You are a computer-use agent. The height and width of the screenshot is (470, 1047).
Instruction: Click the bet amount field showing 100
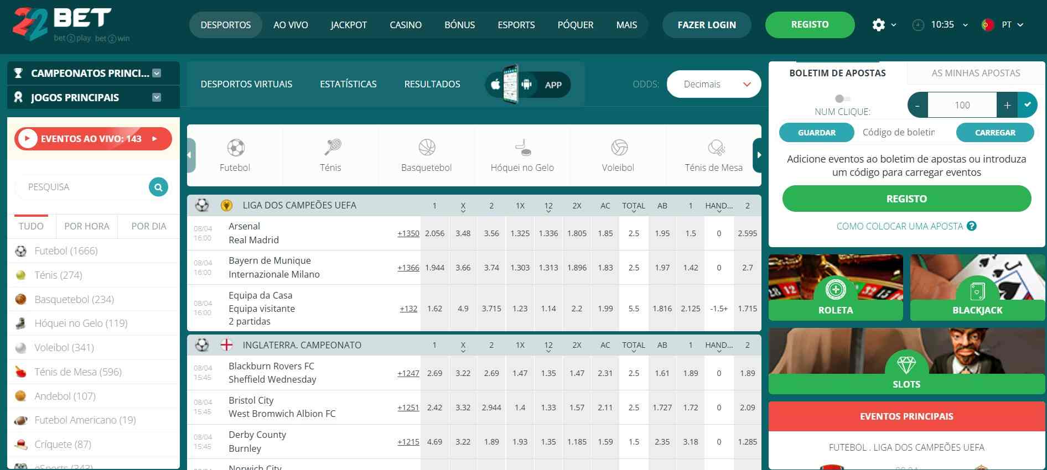pos(962,105)
